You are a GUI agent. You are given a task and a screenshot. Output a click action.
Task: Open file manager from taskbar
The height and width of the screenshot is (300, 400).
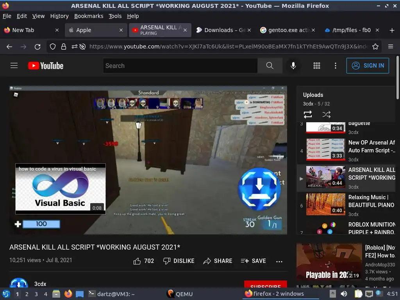[x=56, y=294]
